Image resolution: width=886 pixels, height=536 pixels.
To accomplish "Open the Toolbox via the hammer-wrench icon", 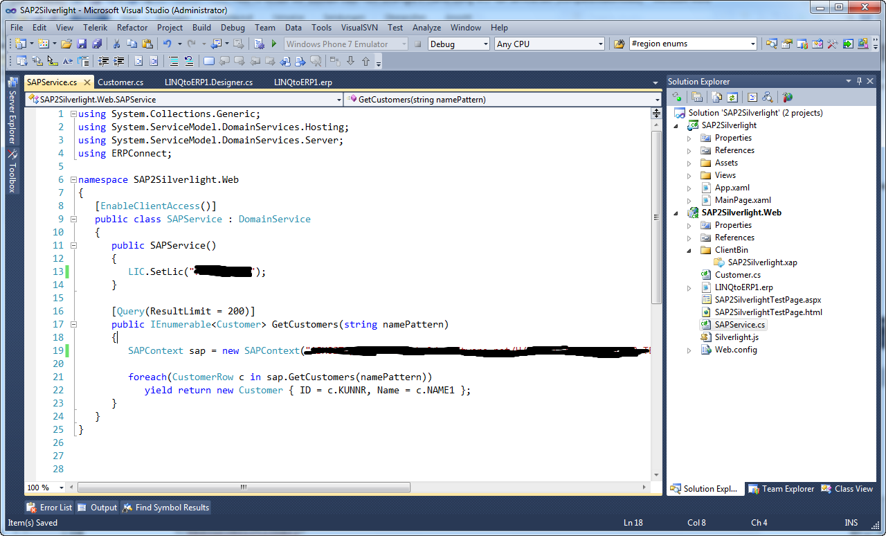I will tap(833, 44).
